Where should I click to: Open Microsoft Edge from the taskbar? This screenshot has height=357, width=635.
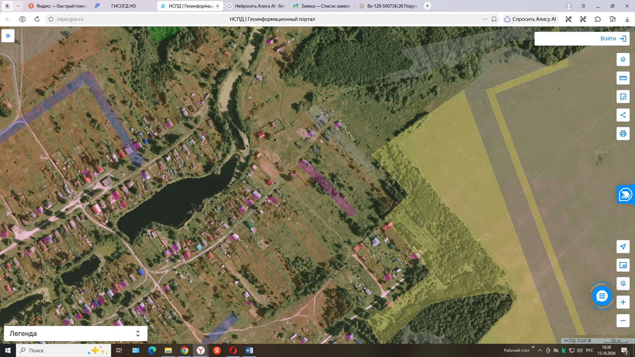coord(152,350)
